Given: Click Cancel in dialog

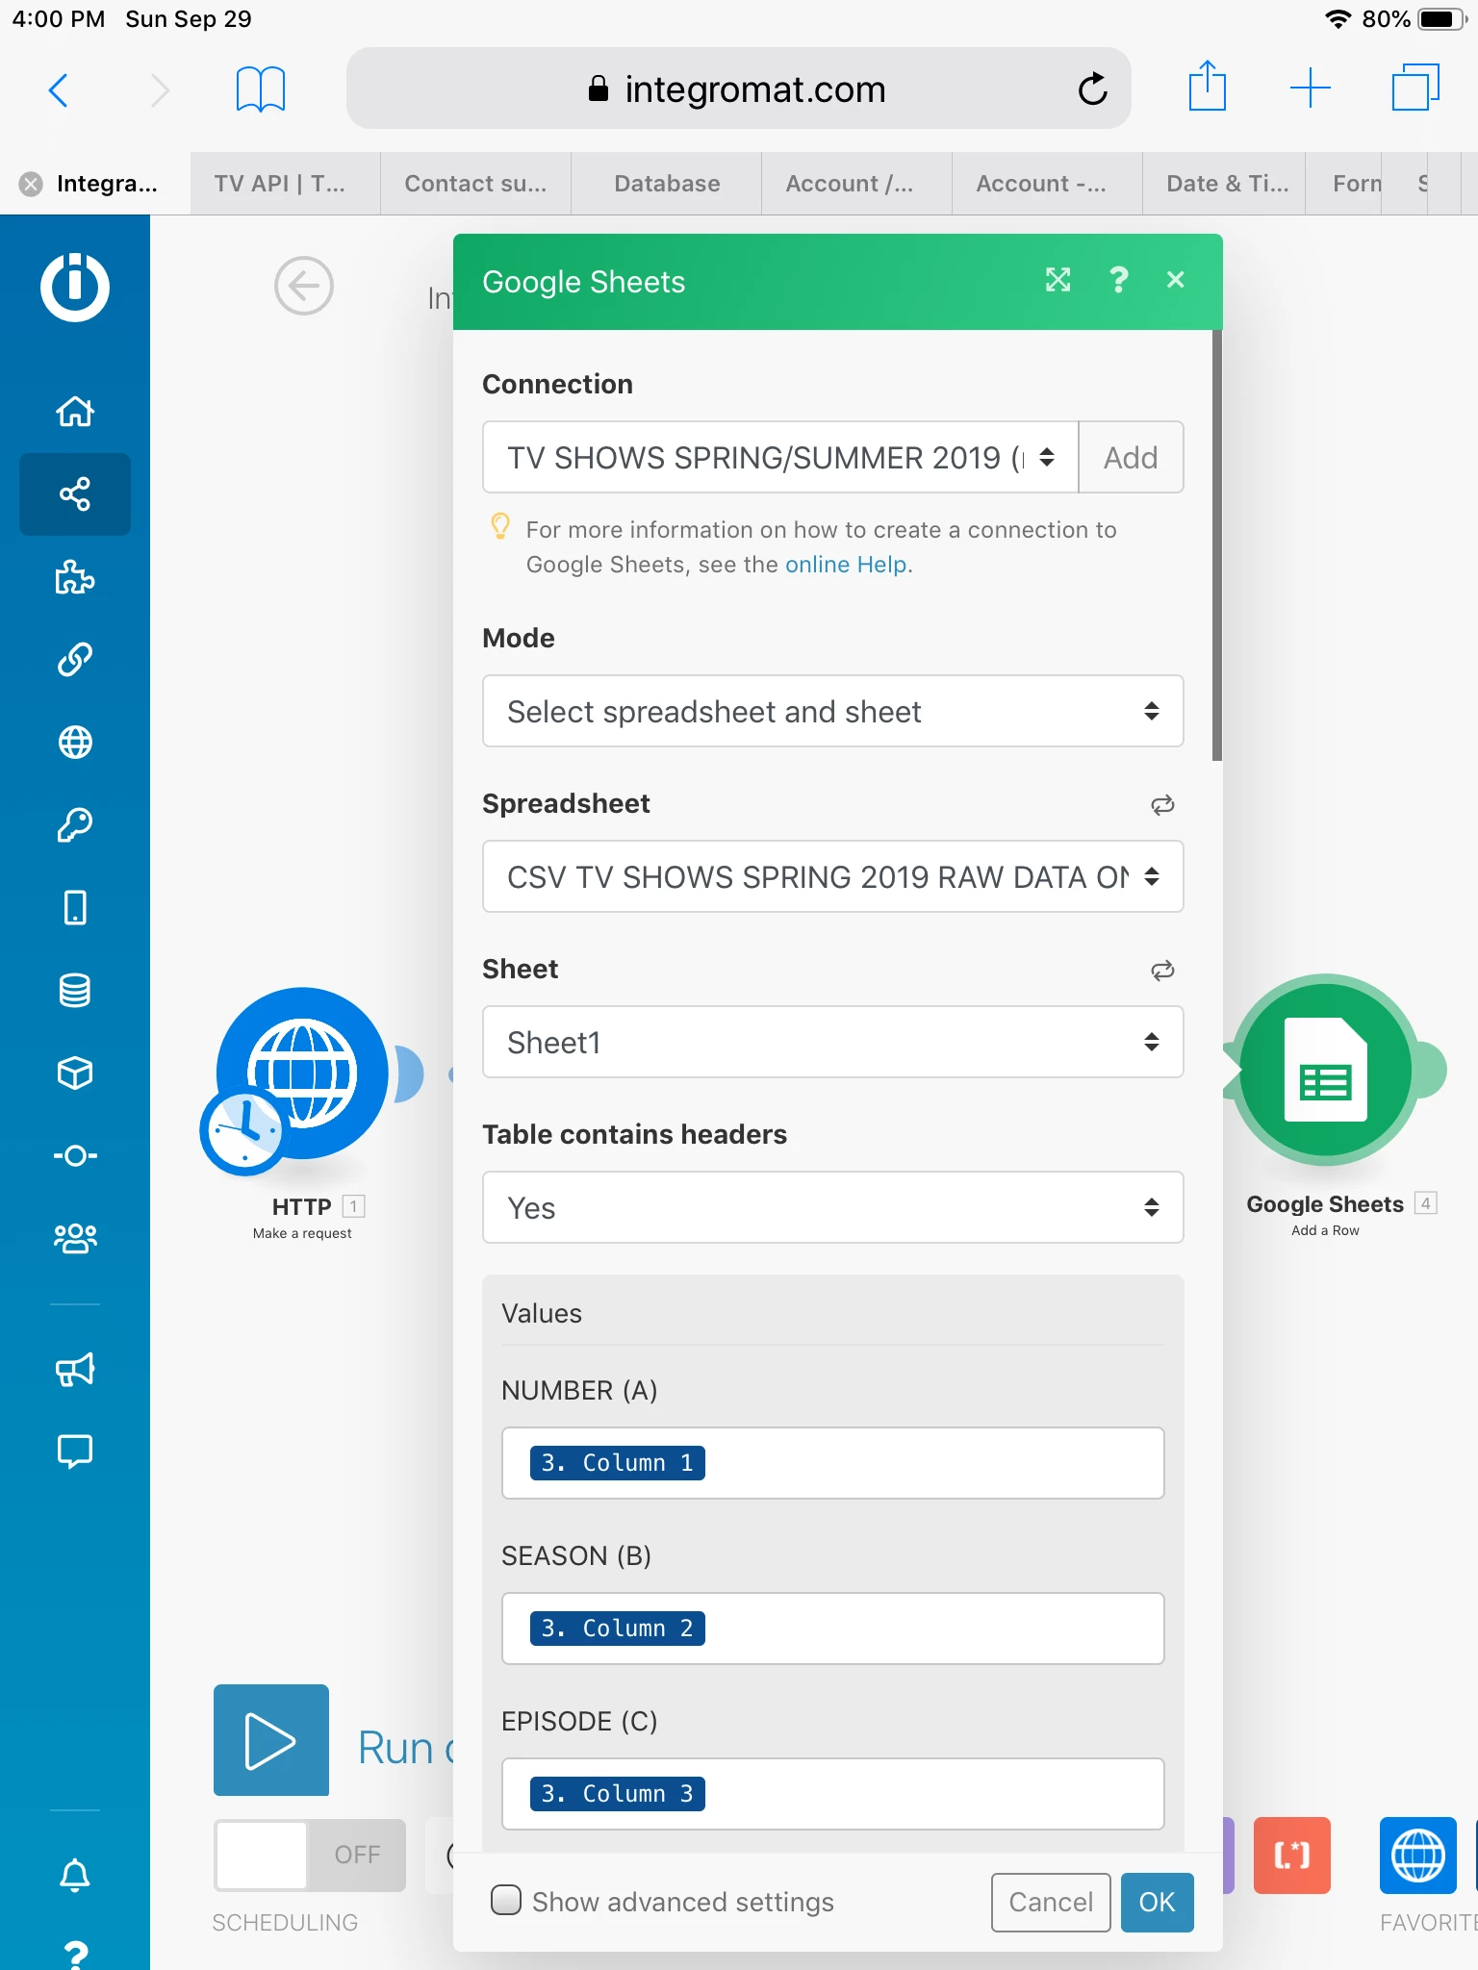Looking at the screenshot, I should point(1051,1902).
